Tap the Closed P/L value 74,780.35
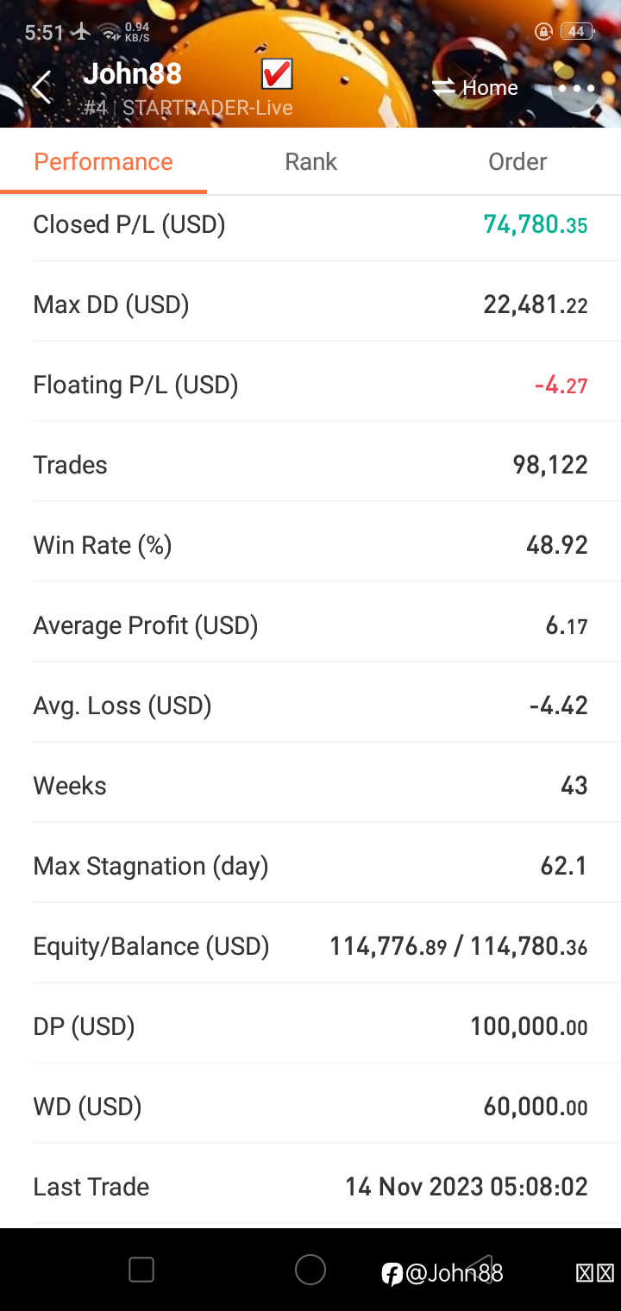The image size is (621, 1311). [535, 225]
